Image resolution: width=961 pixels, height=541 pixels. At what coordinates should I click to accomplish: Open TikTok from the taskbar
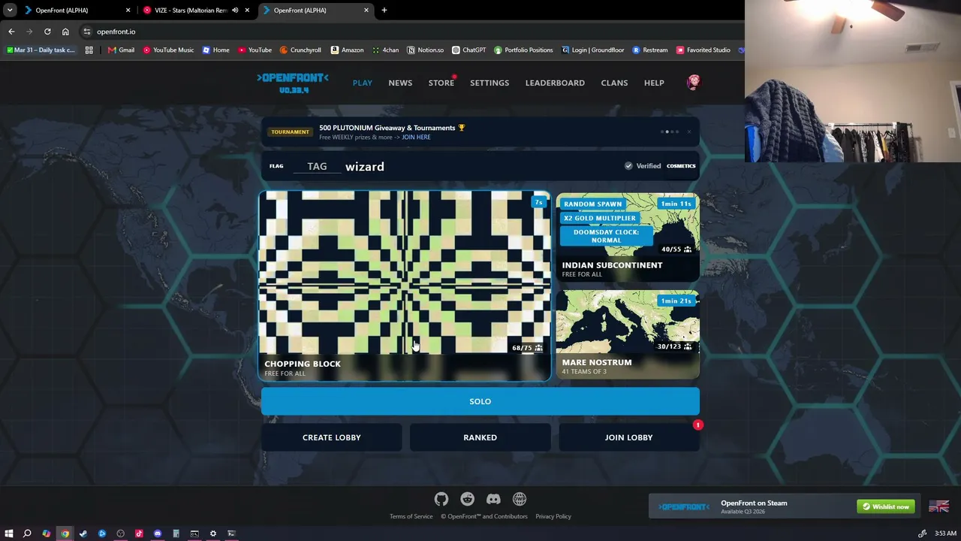click(x=139, y=533)
